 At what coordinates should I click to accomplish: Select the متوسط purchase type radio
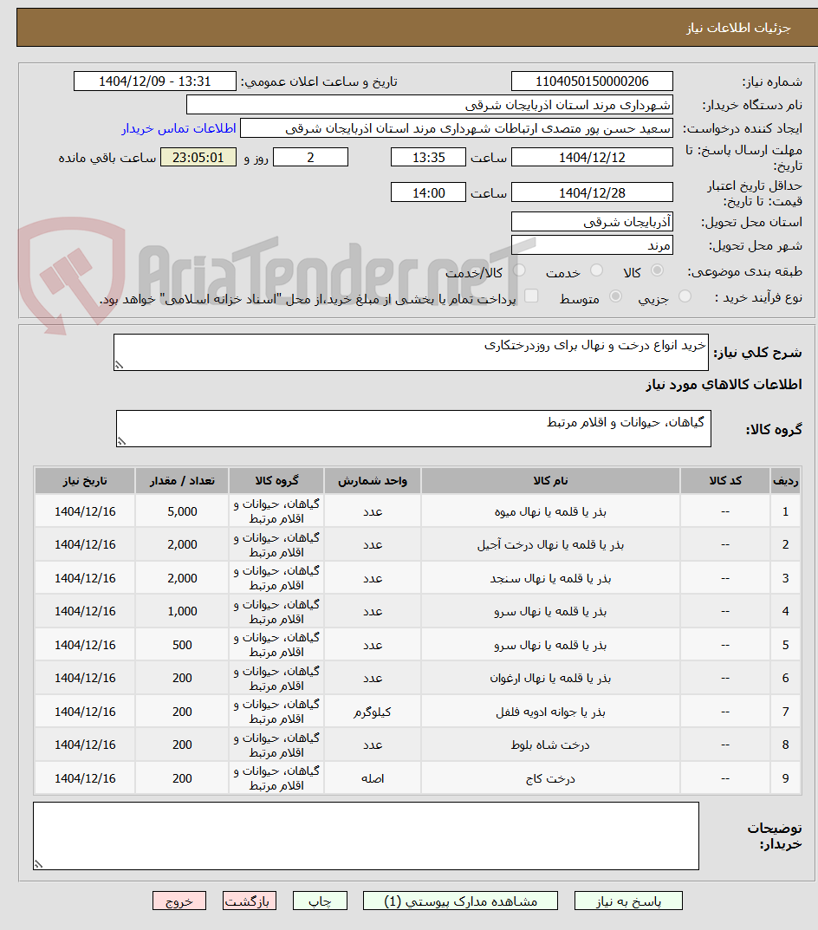coord(616,296)
